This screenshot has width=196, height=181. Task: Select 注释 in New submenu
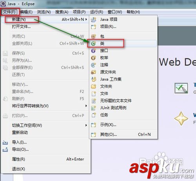click(123, 65)
